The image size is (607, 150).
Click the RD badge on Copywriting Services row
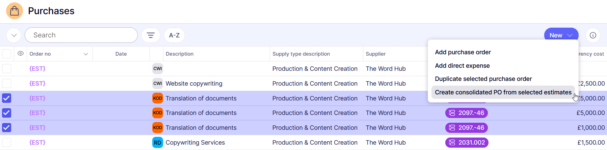pyautogui.click(x=157, y=143)
